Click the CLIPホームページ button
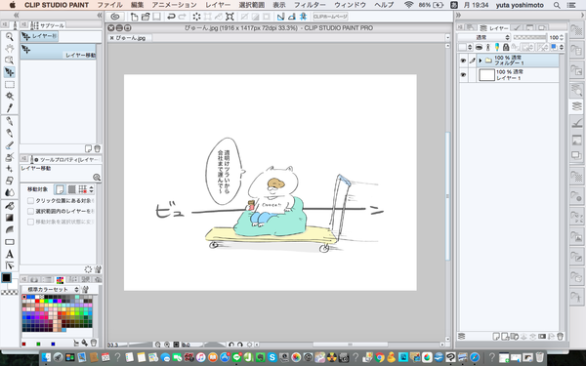Viewport: 586px width, 366px height. click(x=330, y=17)
